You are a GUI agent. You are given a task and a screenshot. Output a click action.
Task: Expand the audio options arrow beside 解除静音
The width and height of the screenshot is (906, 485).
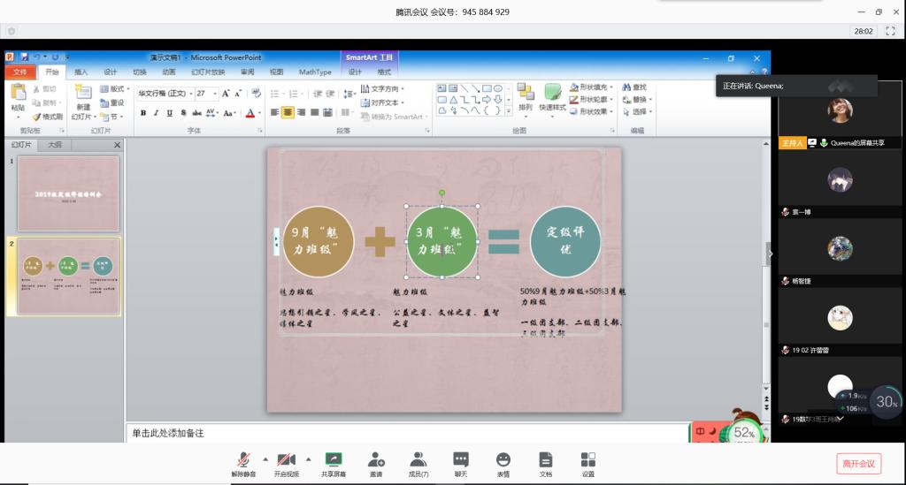tap(265, 458)
